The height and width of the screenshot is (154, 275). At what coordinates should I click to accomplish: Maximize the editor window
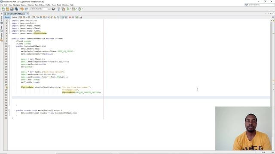273,13
